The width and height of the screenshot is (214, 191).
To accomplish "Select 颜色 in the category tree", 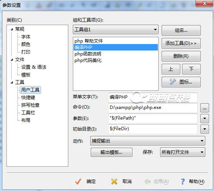I will (26, 44).
